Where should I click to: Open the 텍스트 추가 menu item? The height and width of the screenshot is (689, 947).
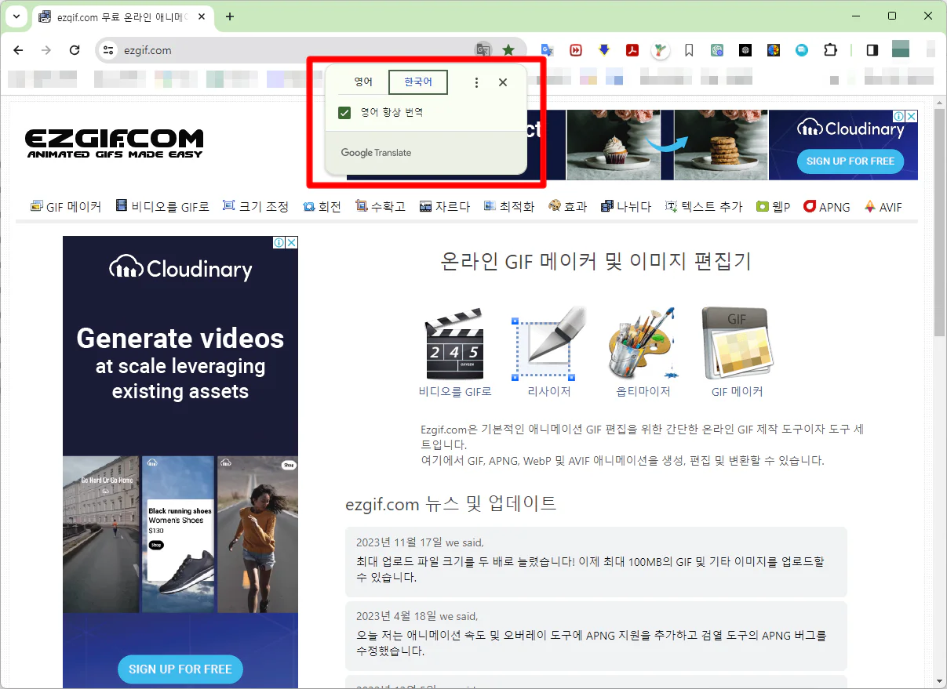click(x=704, y=207)
